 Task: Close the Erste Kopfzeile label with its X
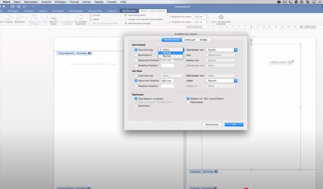pos(89,53)
